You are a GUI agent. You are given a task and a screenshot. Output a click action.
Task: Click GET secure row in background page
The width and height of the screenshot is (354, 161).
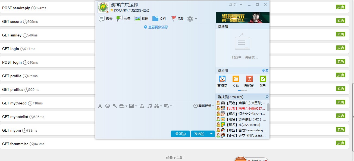174,21
